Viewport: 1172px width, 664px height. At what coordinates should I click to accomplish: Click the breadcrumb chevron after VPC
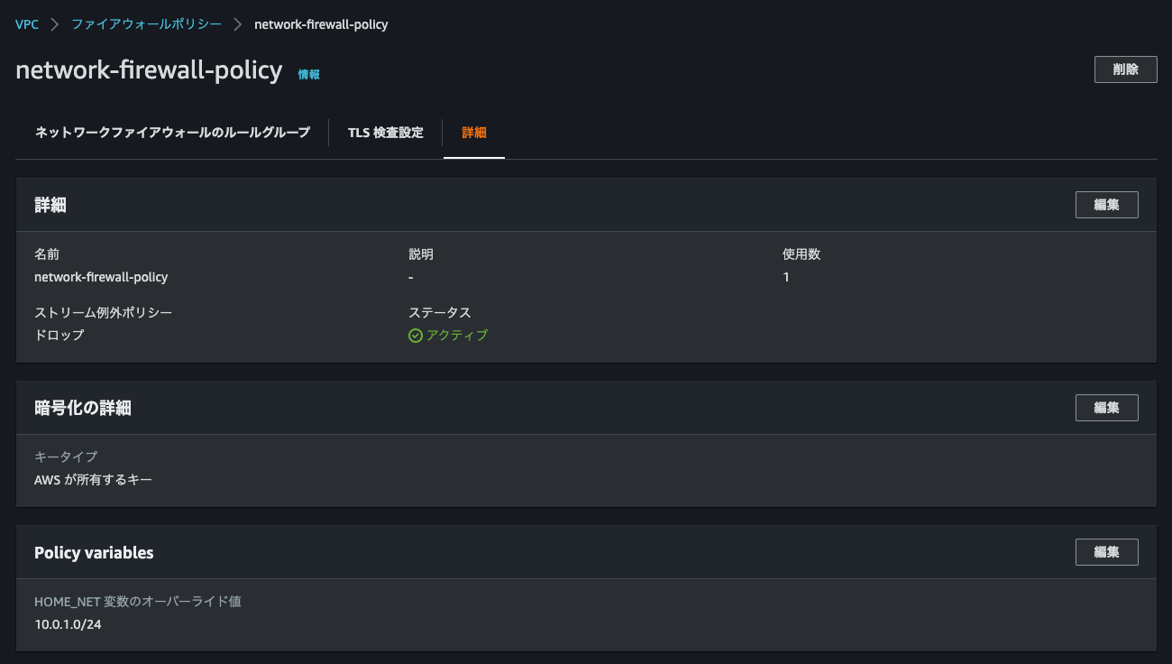(55, 24)
